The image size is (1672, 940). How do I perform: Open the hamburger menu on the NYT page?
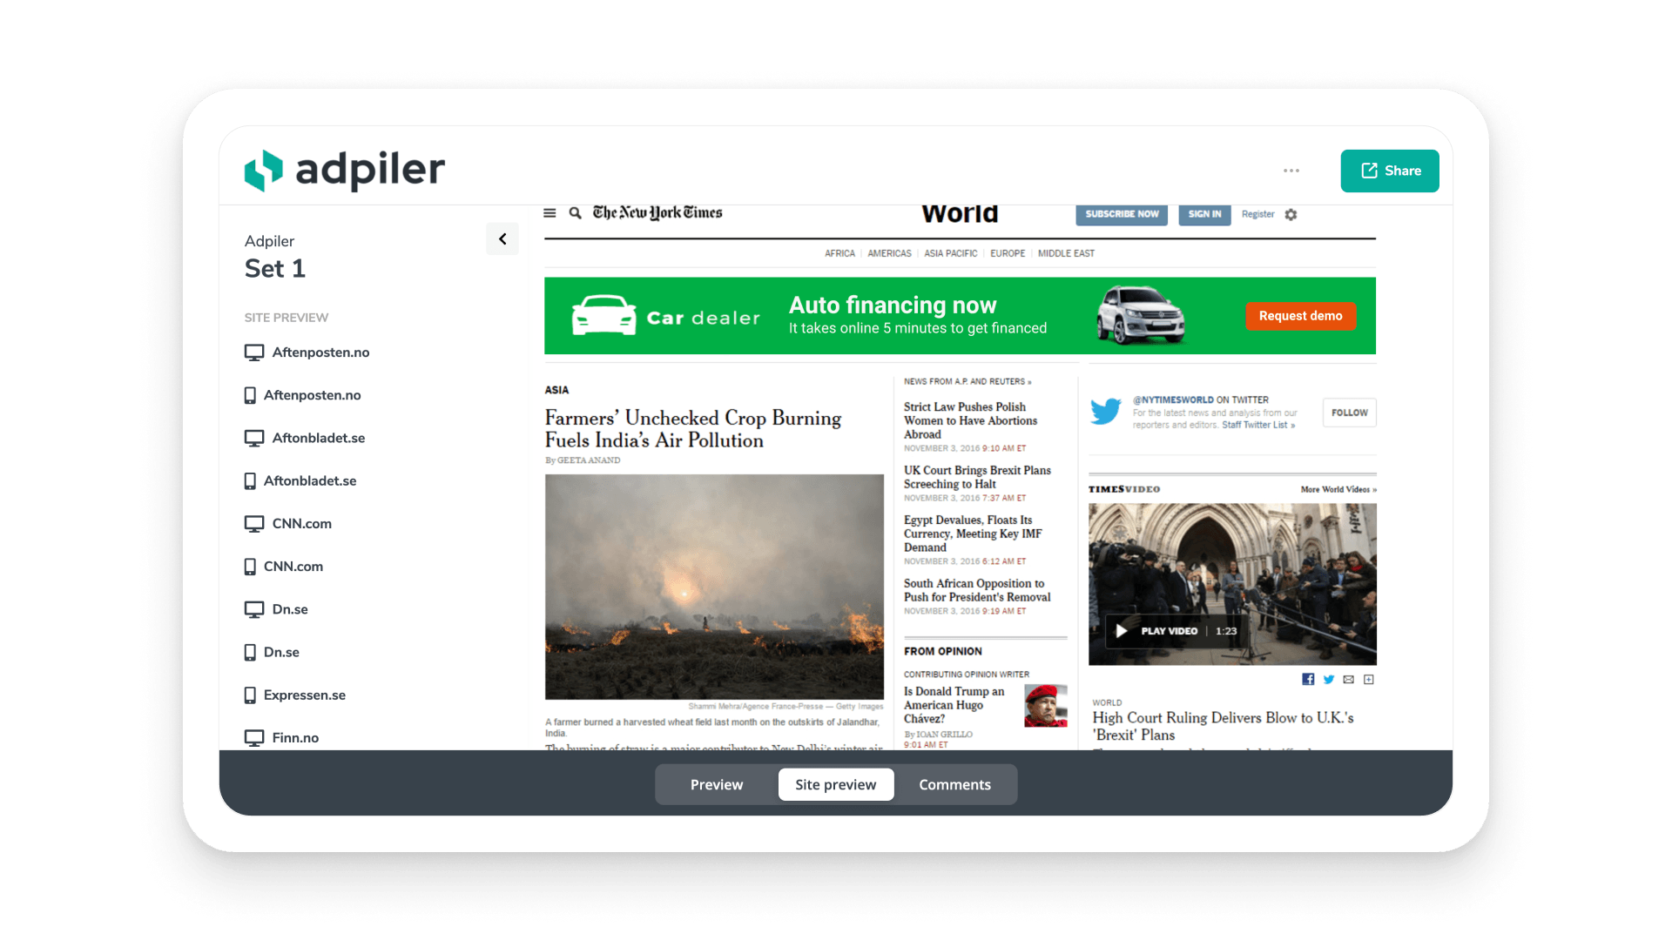click(550, 212)
